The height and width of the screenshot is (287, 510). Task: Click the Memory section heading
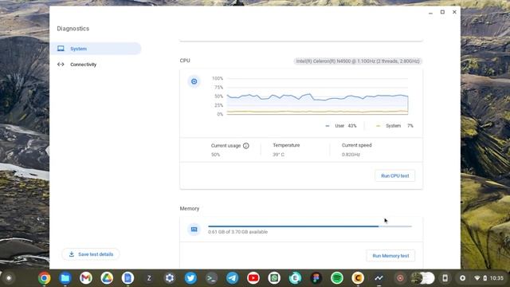pos(190,209)
